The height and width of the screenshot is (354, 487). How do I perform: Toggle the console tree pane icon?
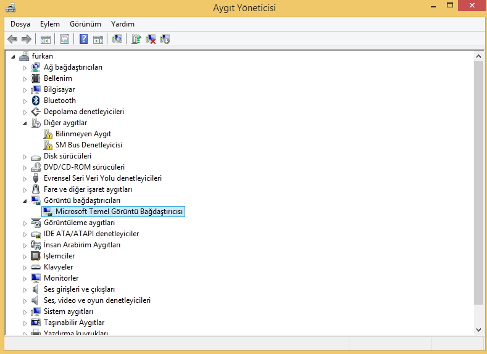pyautogui.click(x=46, y=39)
